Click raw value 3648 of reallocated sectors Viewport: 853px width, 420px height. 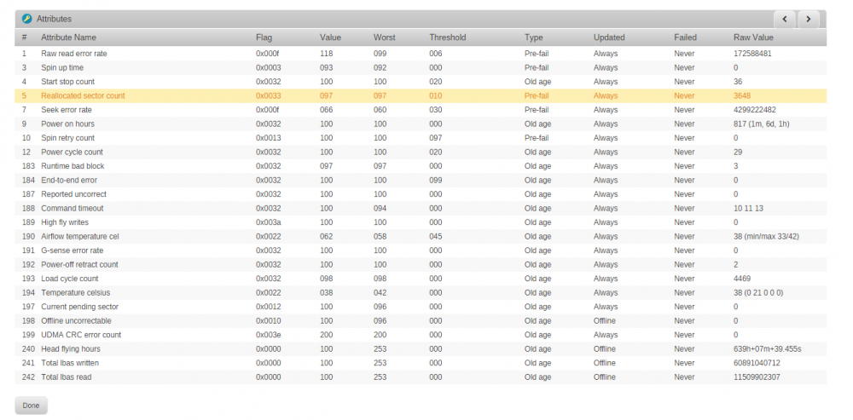[742, 96]
